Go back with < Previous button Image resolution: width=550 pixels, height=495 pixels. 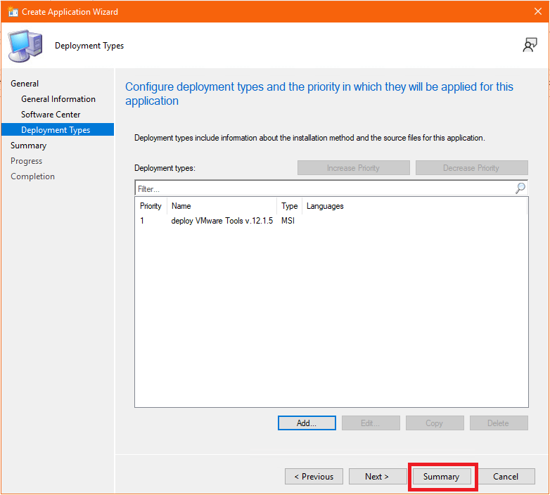pyautogui.click(x=314, y=477)
